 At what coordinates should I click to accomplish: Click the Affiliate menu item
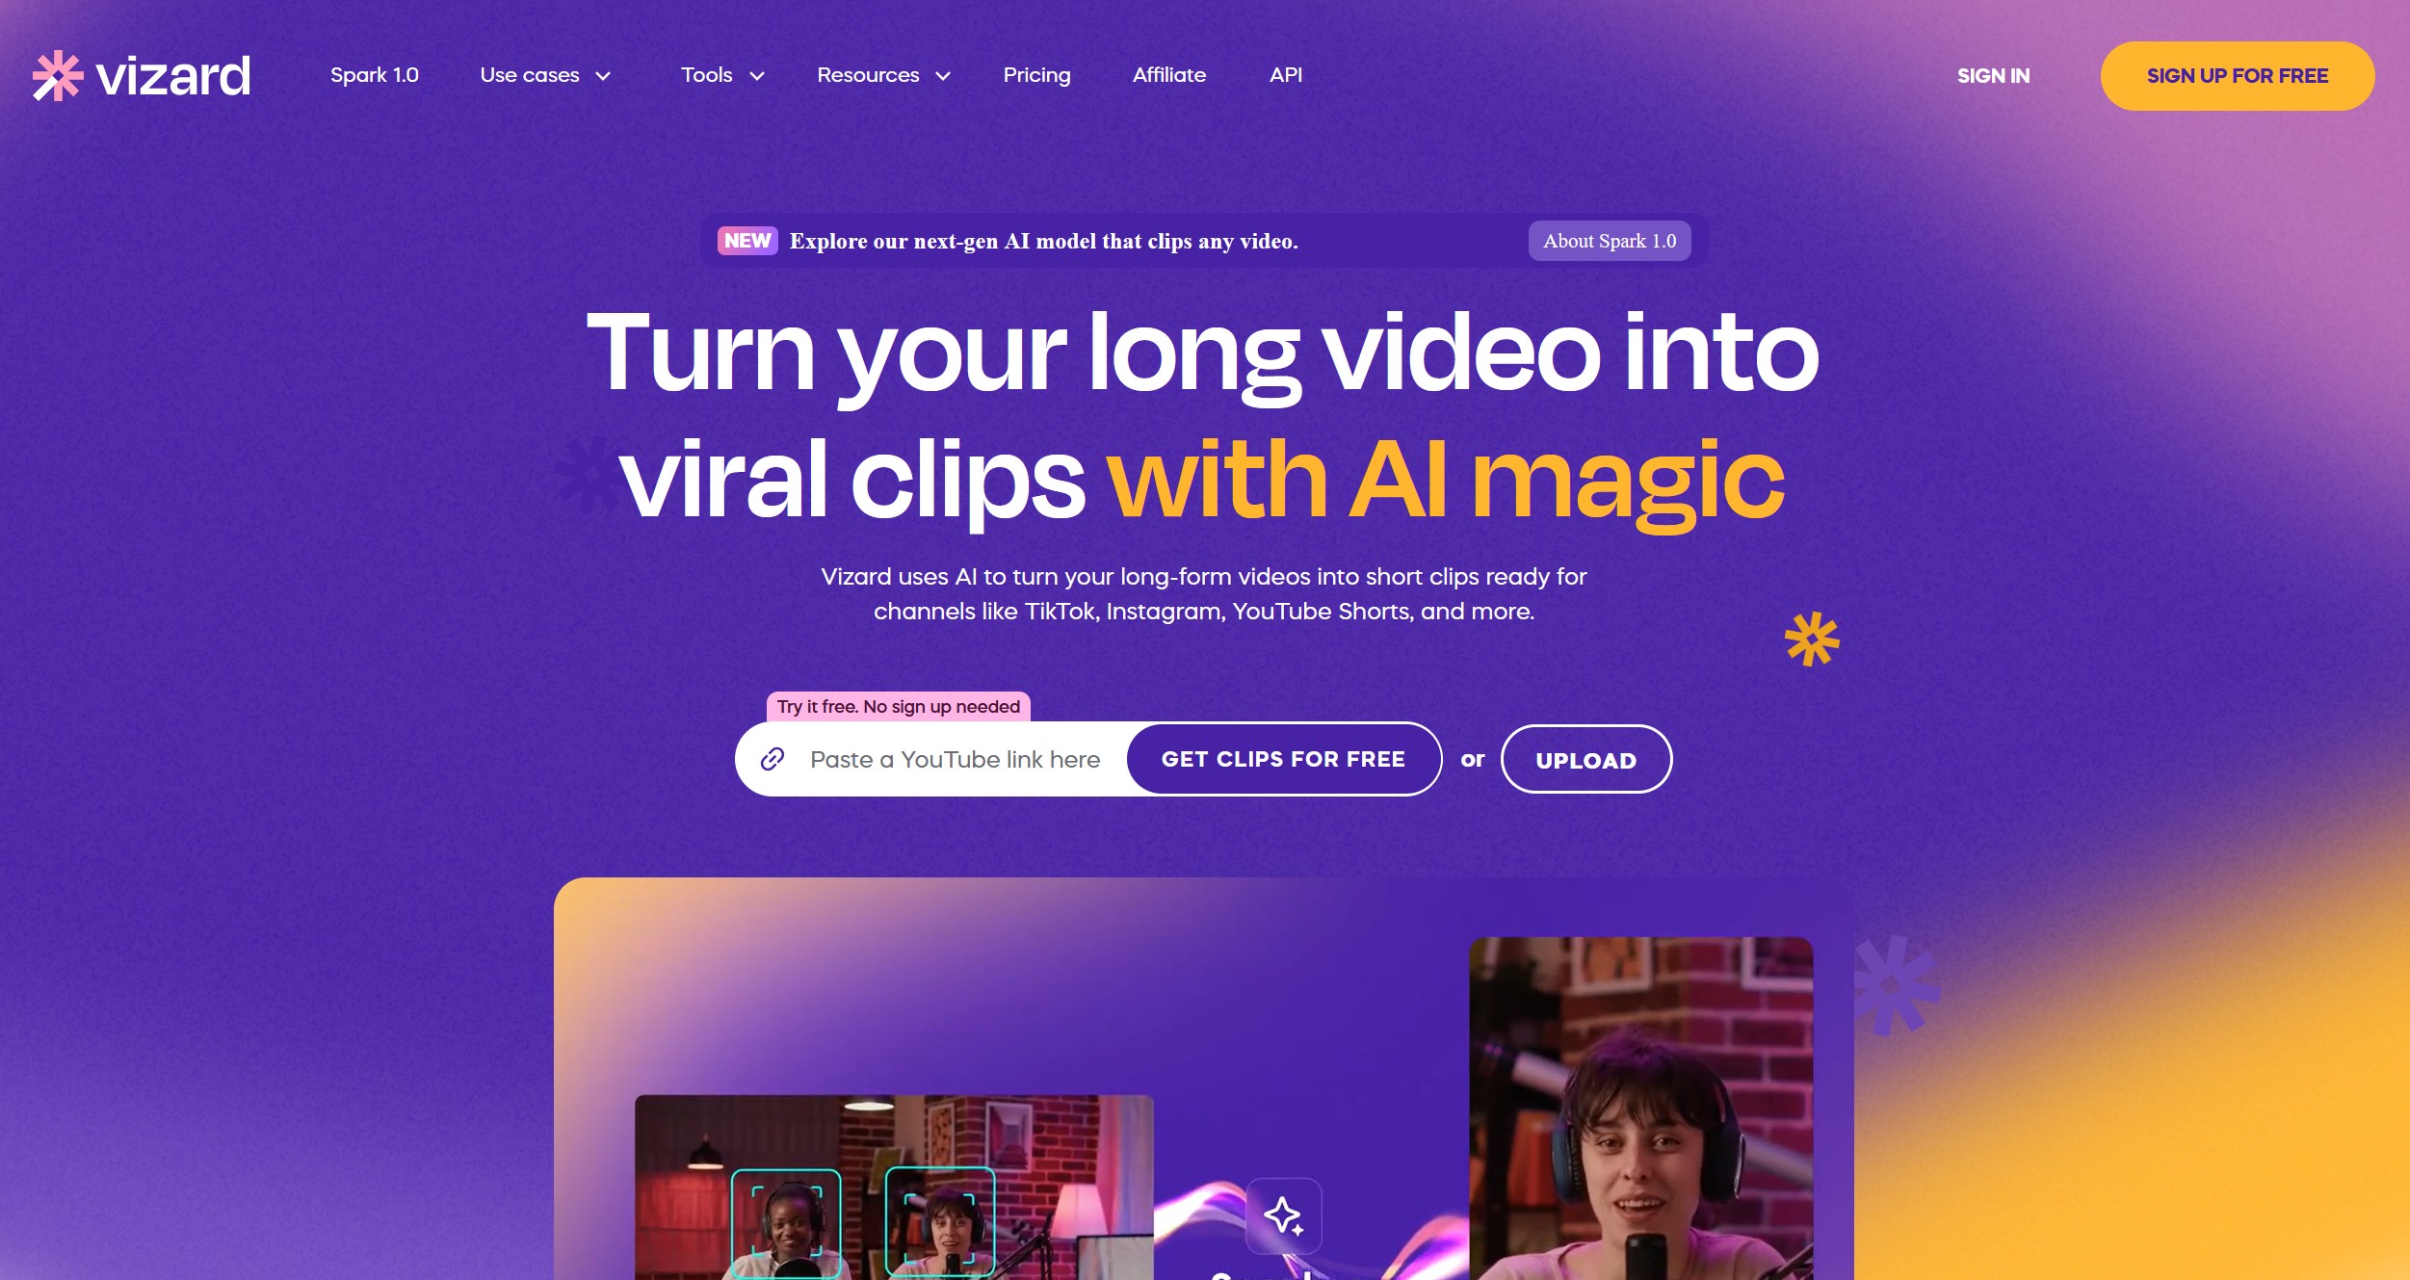click(x=1170, y=75)
